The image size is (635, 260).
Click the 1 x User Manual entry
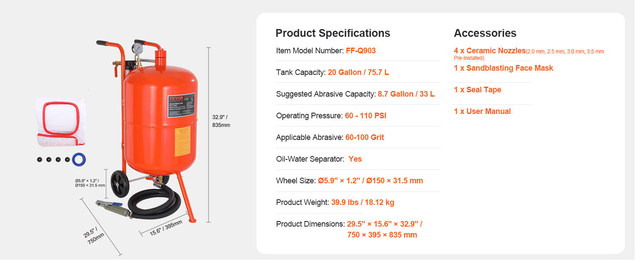pyautogui.click(x=482, y=111)
